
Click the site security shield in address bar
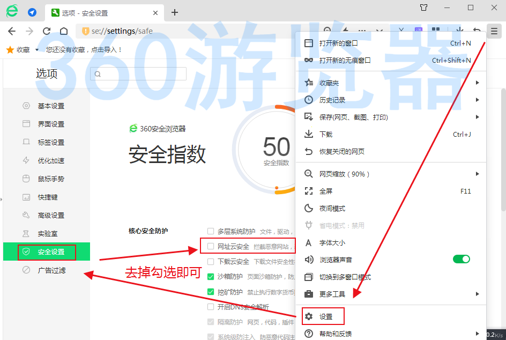(x=85, y=31)
